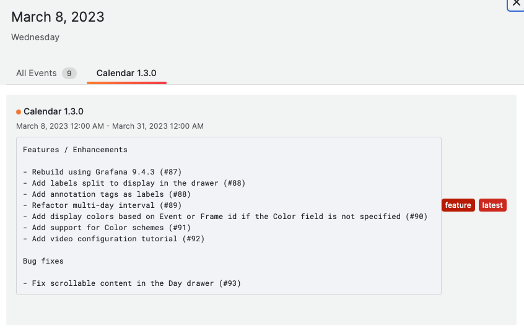Click the Features / Enhancements heading line
This screenshot has width=524, height=331.
click(x=75, y=150)
